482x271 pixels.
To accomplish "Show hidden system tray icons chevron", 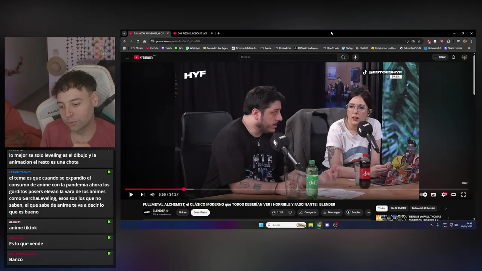I will (x=432, y=225).
